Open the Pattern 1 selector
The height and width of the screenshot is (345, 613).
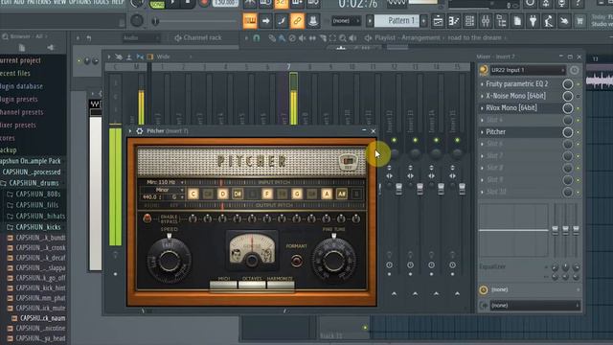pos(397,21)
